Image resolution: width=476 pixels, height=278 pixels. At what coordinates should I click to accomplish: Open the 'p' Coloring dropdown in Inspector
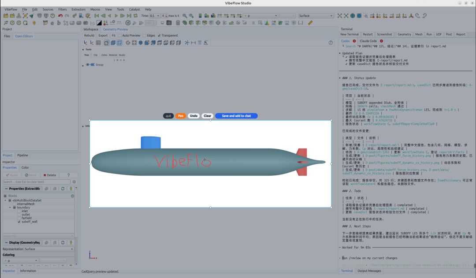[20, 260]
